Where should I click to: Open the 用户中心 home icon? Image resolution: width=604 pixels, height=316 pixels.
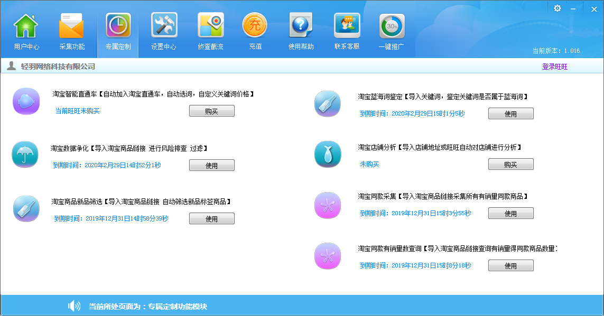pyautogui.click(x=26, y=26)
